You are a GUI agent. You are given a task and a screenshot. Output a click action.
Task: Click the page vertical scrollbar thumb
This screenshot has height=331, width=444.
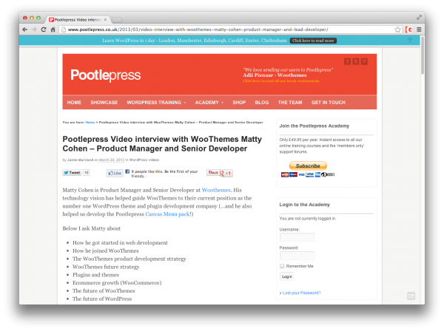[x=423, y=55]
